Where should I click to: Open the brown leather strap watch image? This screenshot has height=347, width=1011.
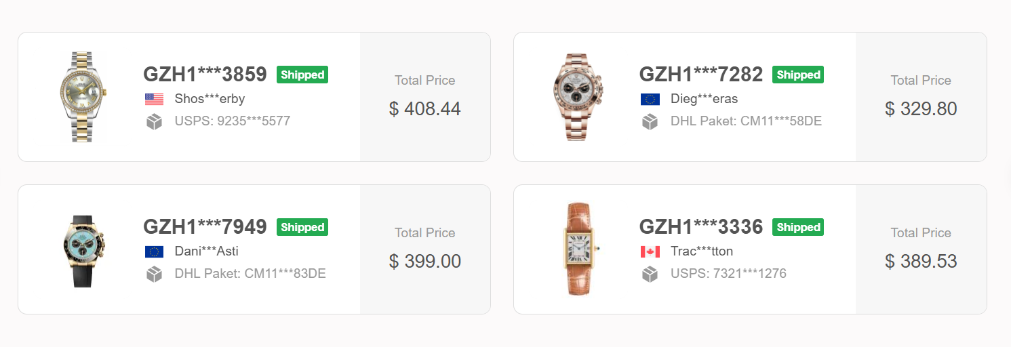[578, 249]
